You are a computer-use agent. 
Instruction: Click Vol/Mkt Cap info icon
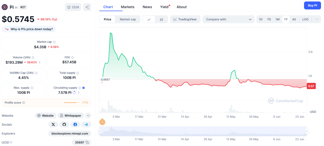point(36,73)
